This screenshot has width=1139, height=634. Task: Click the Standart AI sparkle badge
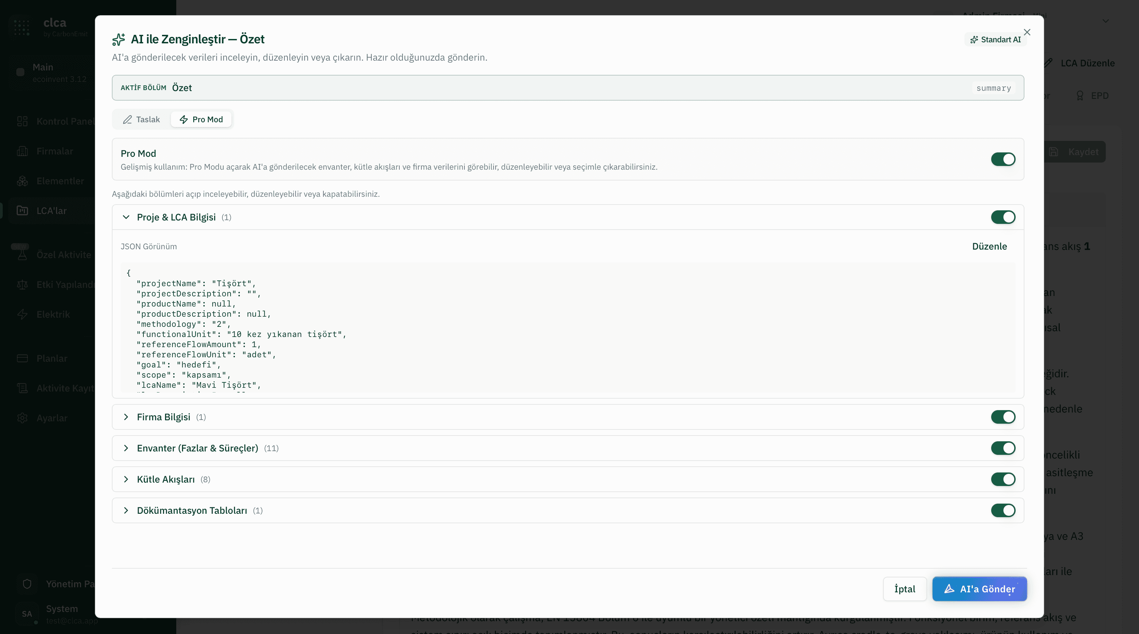click(x=995, y=39)
